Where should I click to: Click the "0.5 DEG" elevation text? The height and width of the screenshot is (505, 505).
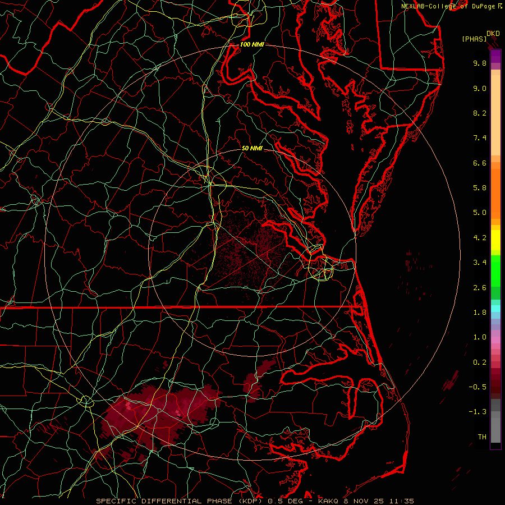pyautogui.click(x=286, y=501)
